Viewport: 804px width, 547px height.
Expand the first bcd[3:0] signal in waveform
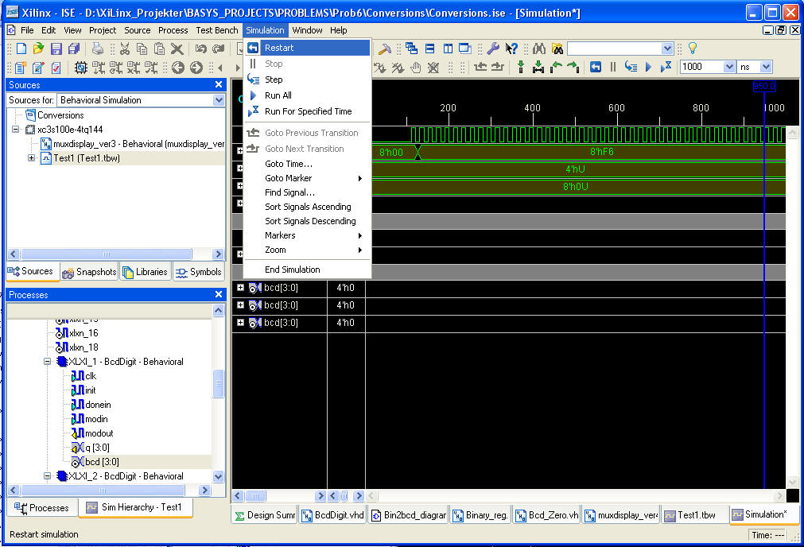pyautogui.click(x=240, y=288)
